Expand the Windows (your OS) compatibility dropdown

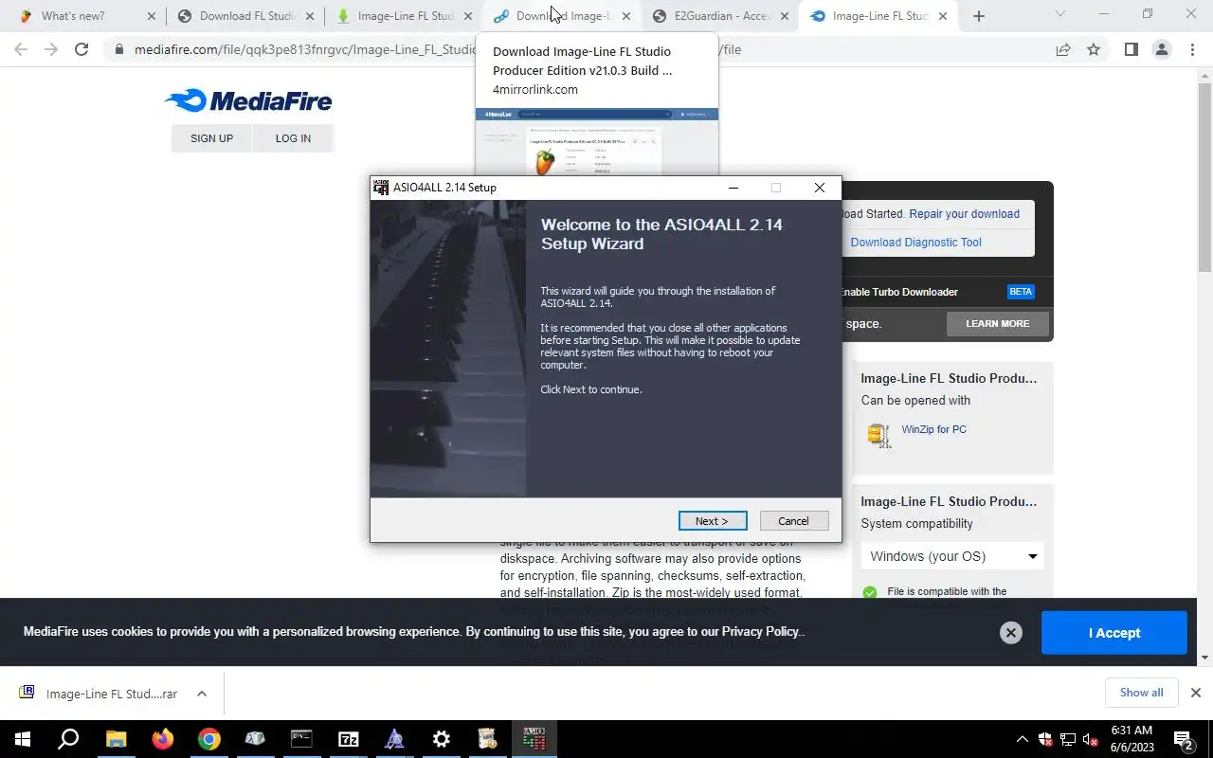click(952, 556)
